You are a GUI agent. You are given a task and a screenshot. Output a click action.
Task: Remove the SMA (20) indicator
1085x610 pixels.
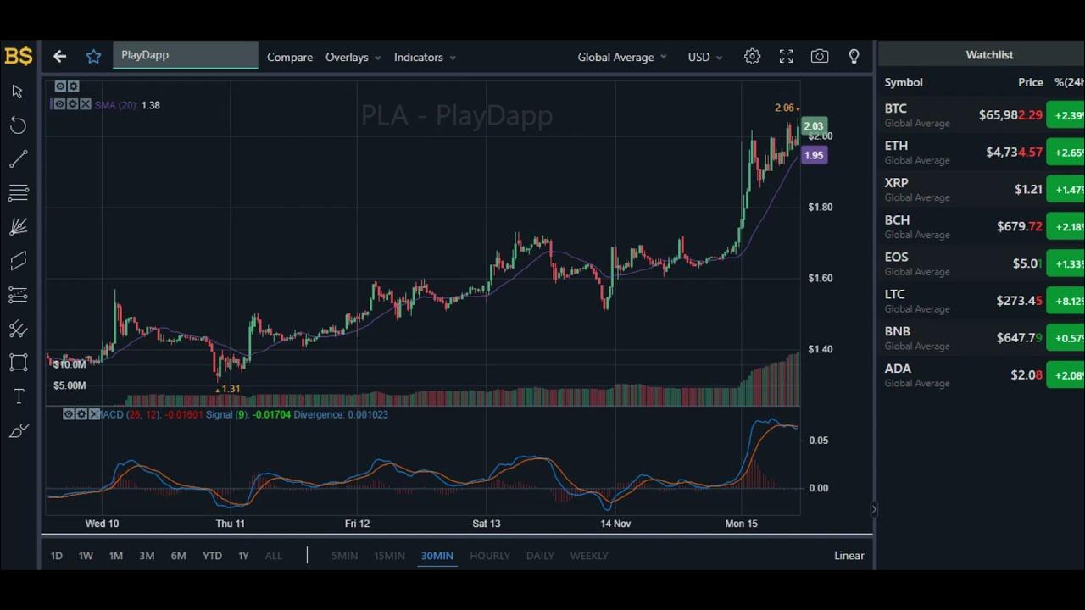coord(86,104)
